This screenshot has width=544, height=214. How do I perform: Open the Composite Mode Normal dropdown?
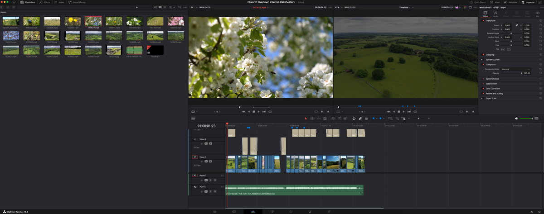(x=515, y=69)
